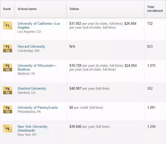This screenshot has height=144, width=166.
Task: Click Stanford's $48,987 per year tuition
Action: click(x=89, y=89)
